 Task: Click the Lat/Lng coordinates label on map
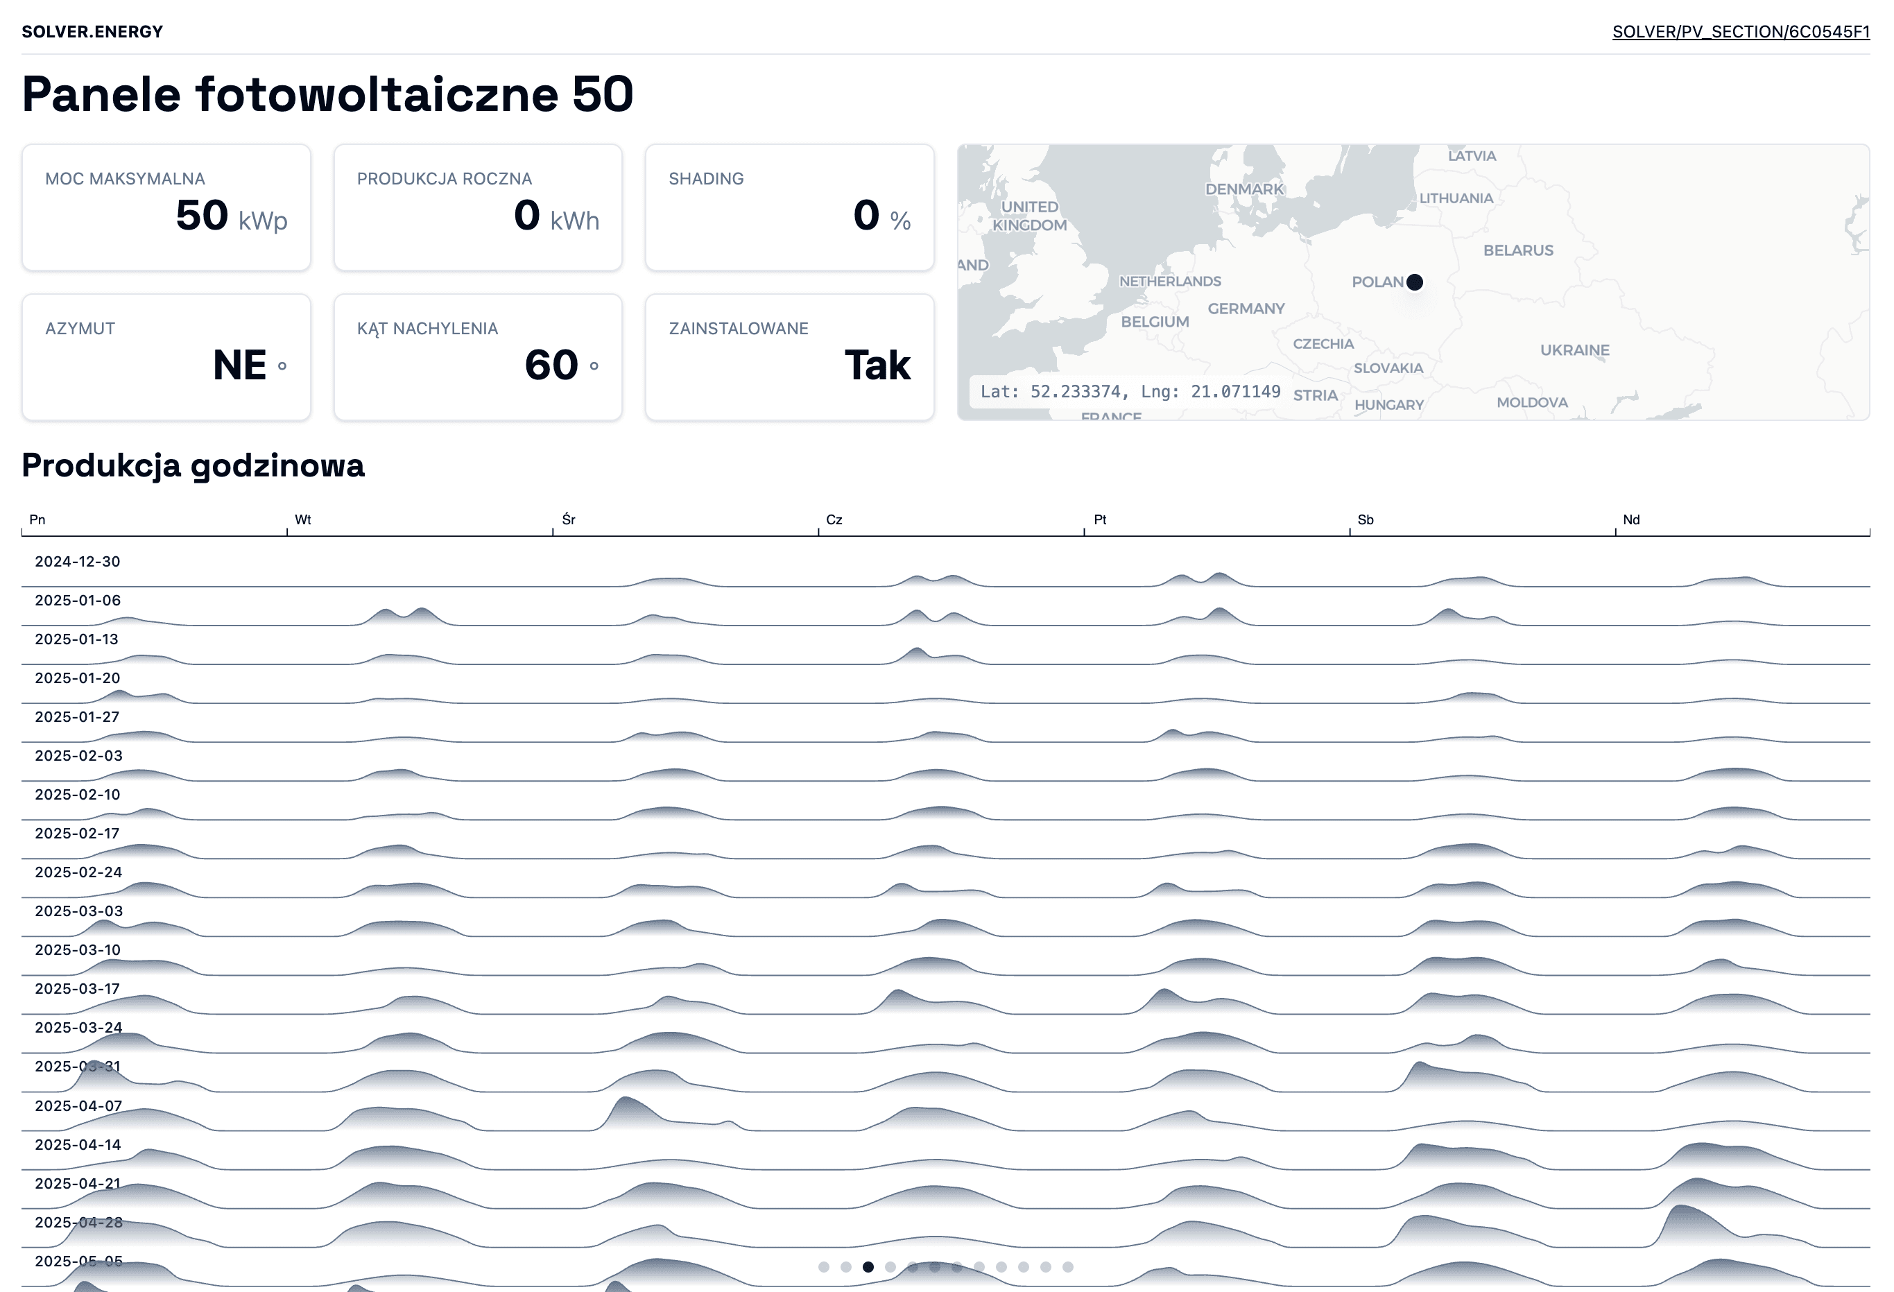1130,391
